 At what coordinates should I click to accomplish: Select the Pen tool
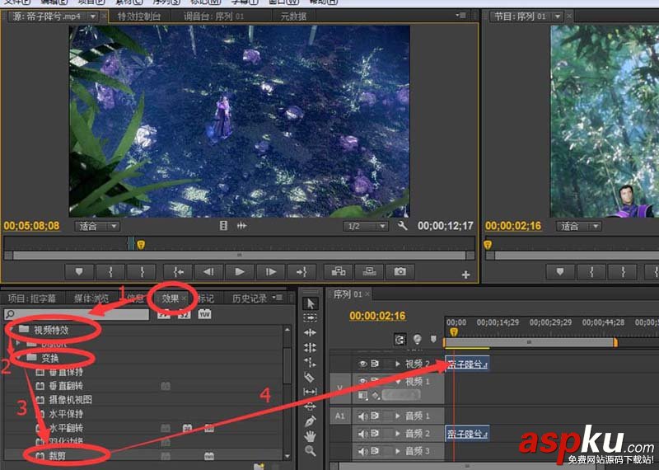pyautogui.click(x=311, y=421)
